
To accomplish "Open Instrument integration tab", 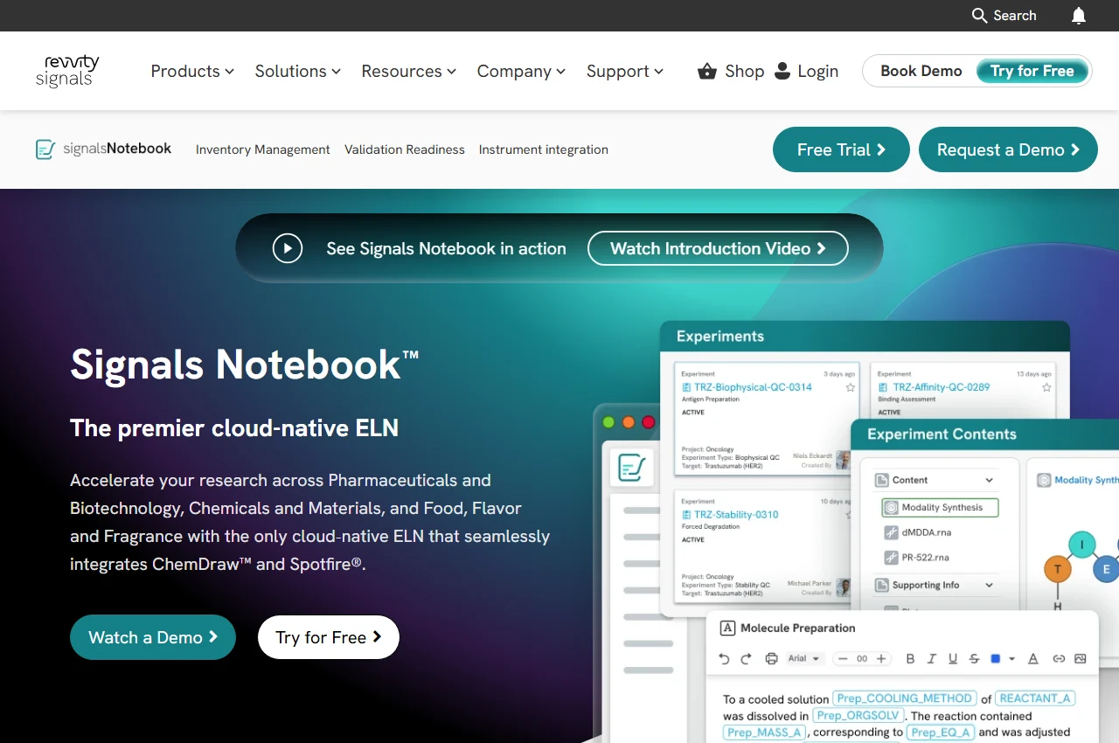I will (x=544, y=149).
